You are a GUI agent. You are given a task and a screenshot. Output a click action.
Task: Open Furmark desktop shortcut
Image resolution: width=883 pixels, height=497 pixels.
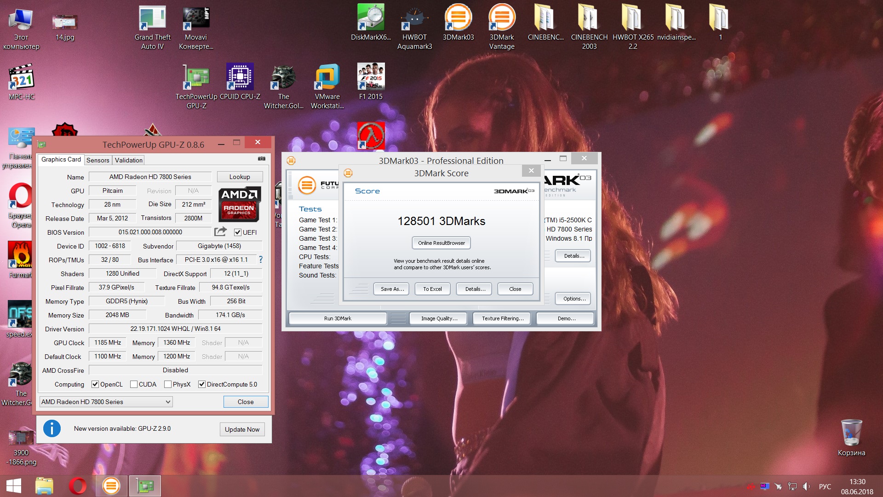[20, 260]
